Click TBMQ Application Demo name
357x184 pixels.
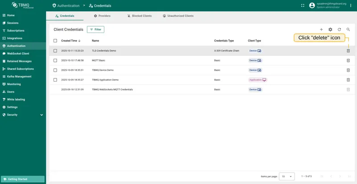pos(105,80)
